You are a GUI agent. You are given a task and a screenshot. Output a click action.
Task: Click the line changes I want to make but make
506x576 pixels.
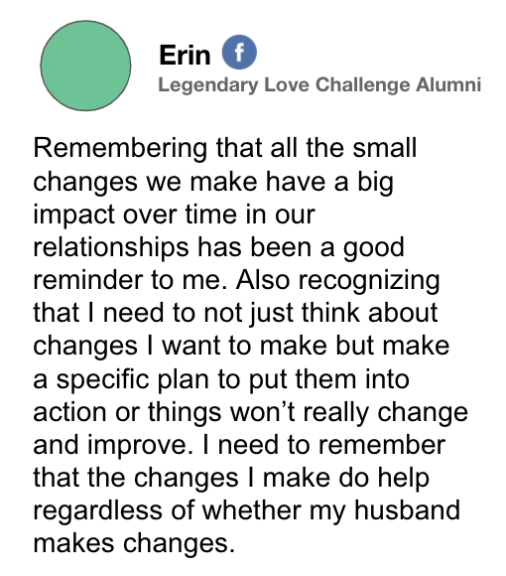click(x=241, y=347)
